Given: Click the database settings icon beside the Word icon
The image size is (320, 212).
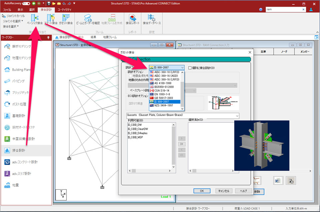Looking at the screenshot, I should 291,181.
